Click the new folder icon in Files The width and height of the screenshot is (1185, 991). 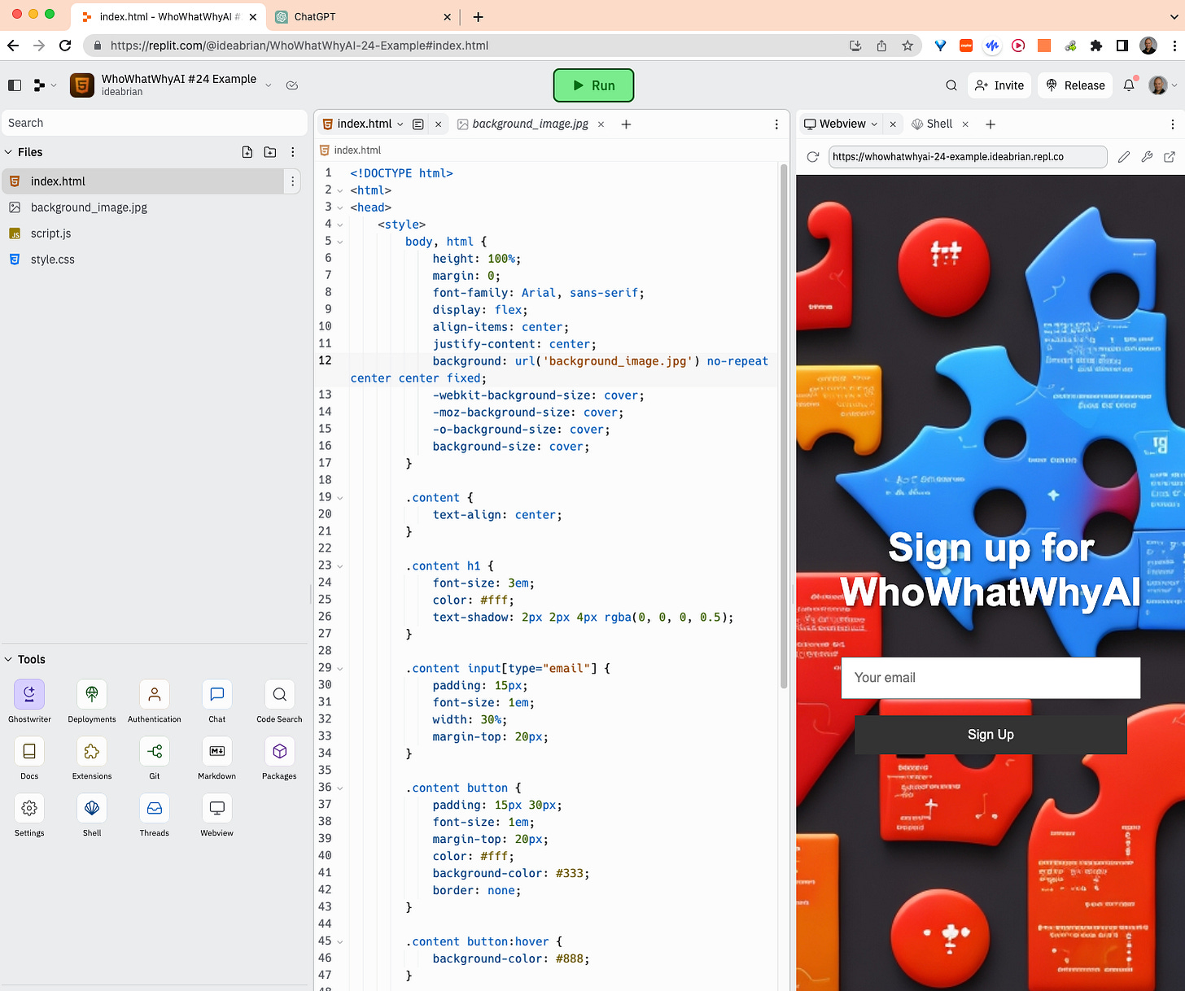coord(270,152)
